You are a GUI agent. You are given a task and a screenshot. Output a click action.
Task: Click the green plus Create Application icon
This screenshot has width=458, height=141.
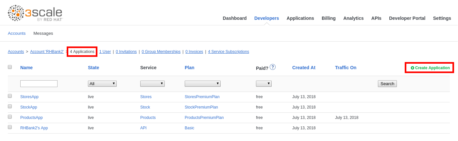click(413, 68)
